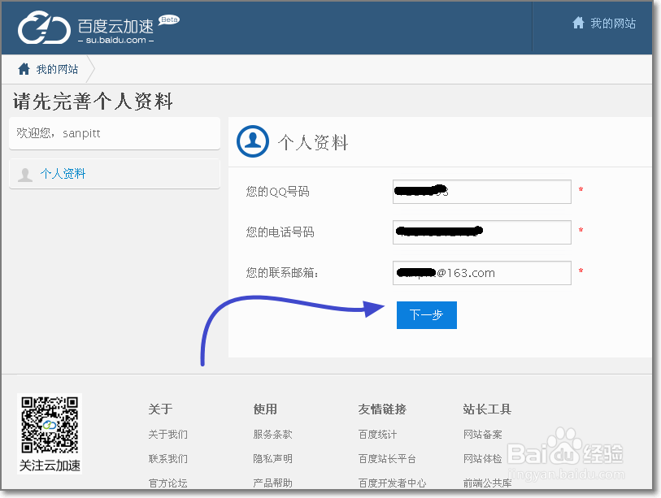Image resolution: width=661 pixels, height=498 pixels.
Task: Click the 联系邮箱 input field
Action: (x=481, y=273)
